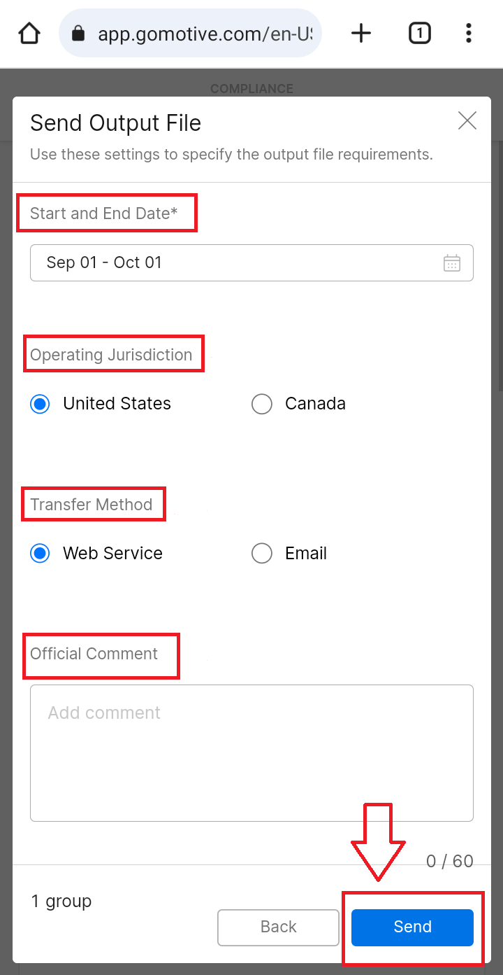503x975 pixels.
Task: Choose Email as transfer method
Action: click(x=289, y=554)
